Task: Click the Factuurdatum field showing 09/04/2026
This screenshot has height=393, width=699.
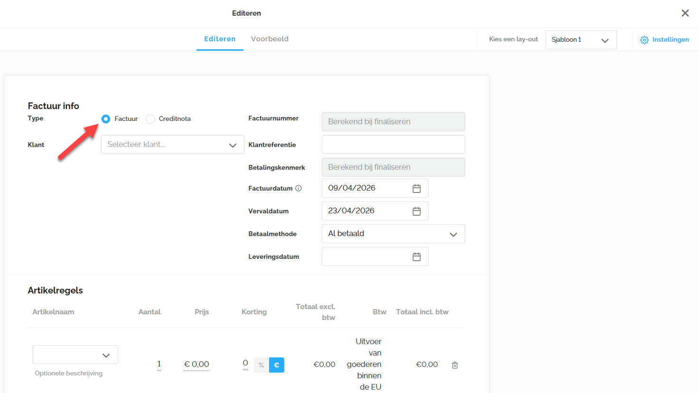Action: click(x=375, y=188)
